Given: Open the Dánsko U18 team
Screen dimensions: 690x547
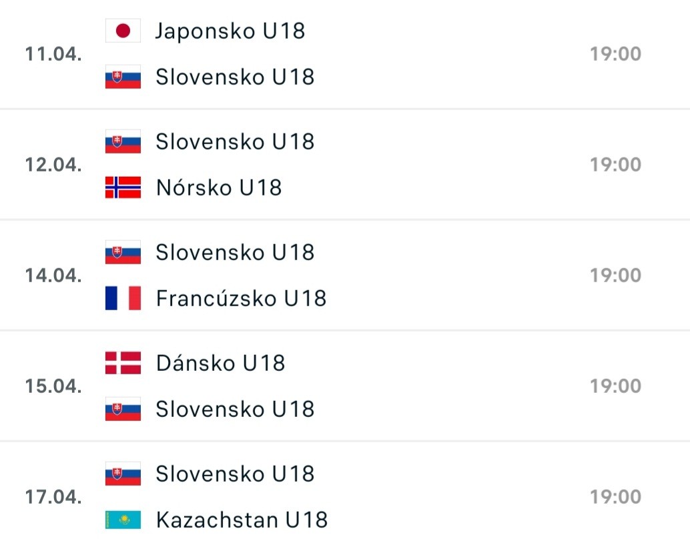Looking at the screenshot, I should click(220, 363).
